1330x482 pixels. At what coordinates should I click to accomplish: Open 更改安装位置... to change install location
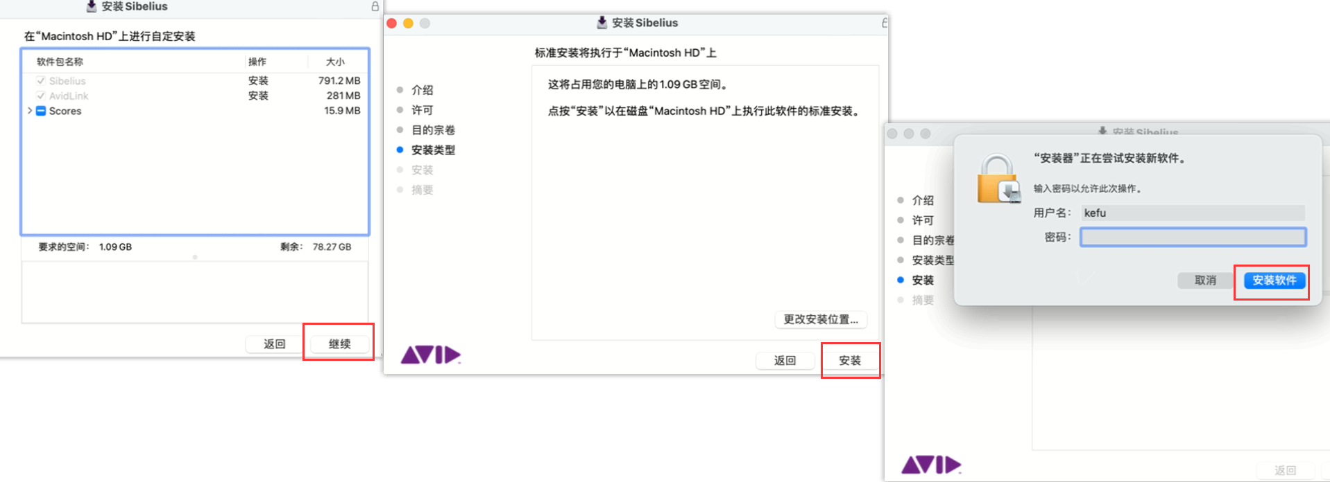pos(821,319)
